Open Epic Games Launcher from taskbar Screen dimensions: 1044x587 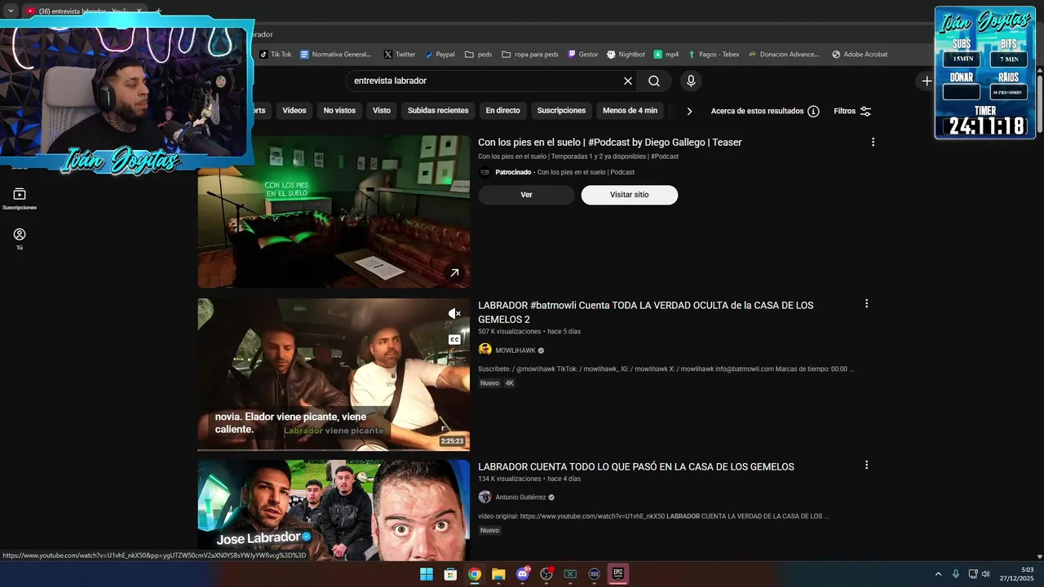pos(618,574)
